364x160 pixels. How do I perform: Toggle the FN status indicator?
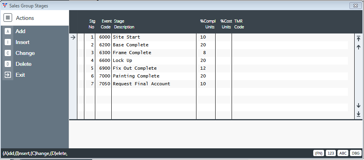click(319, 153)
